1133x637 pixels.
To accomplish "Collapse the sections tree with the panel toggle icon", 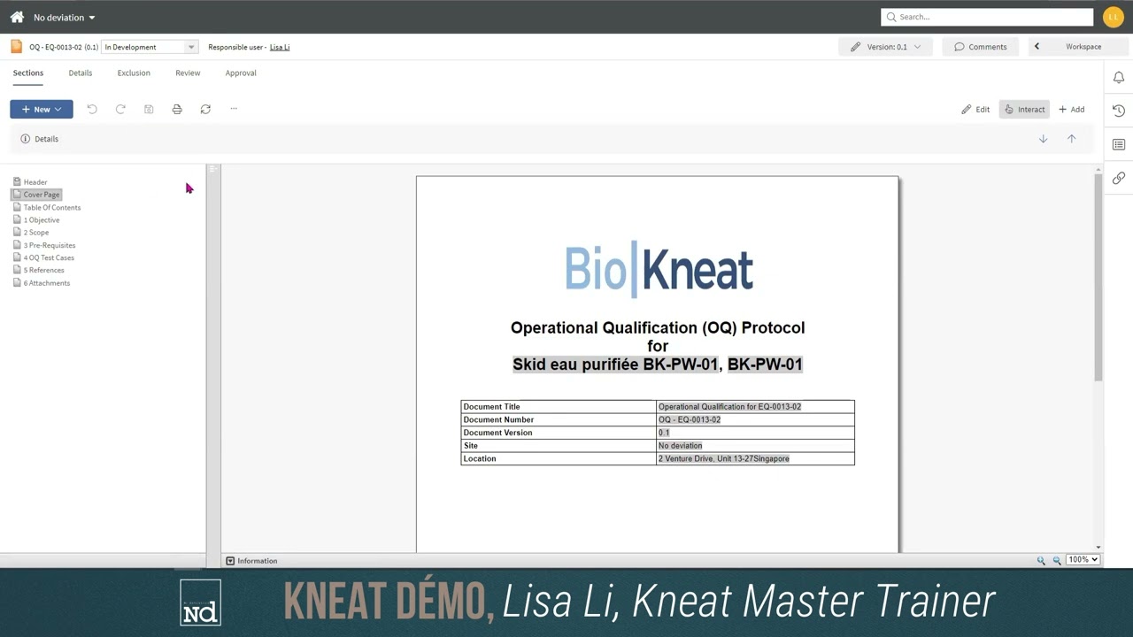I will pyautogui.click(x=213, y=169).
